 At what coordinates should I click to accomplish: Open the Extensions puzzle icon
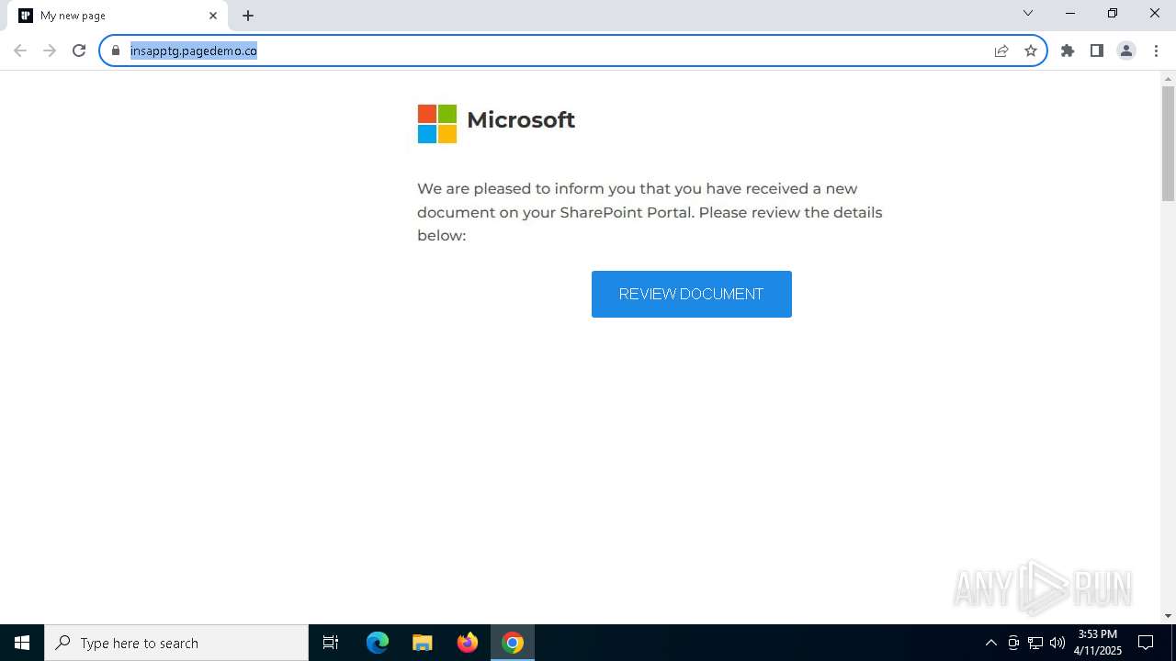1068,50
